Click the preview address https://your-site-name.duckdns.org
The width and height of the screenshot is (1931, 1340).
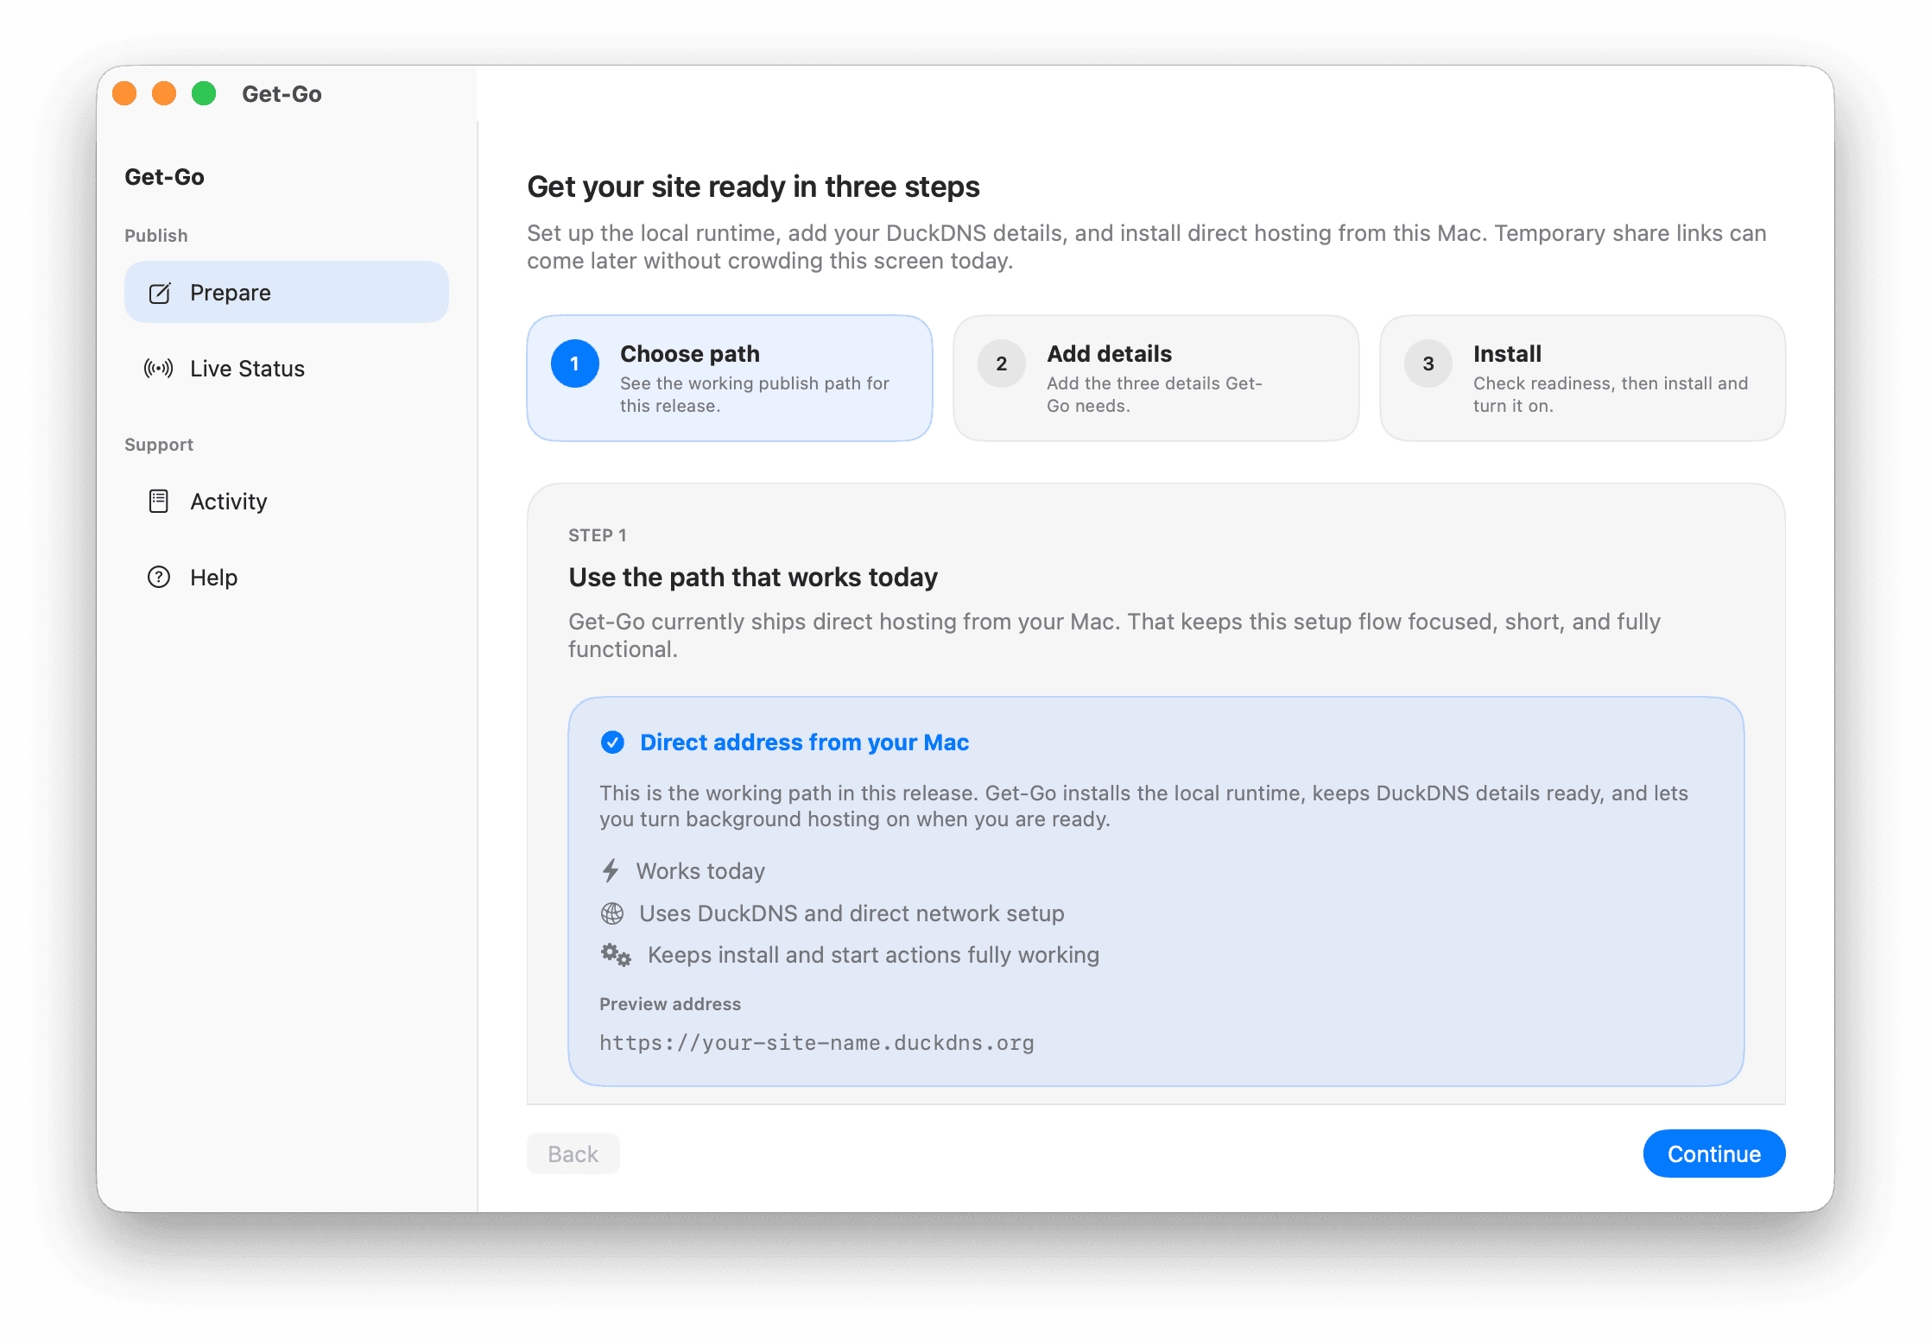click(x=817, y=1043)
